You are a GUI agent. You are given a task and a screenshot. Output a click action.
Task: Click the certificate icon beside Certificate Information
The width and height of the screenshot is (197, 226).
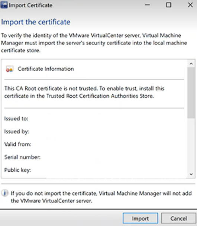10,69
